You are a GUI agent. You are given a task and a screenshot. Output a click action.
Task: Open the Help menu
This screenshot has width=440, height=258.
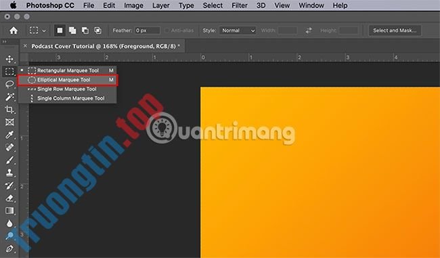(x=340, y=5)
